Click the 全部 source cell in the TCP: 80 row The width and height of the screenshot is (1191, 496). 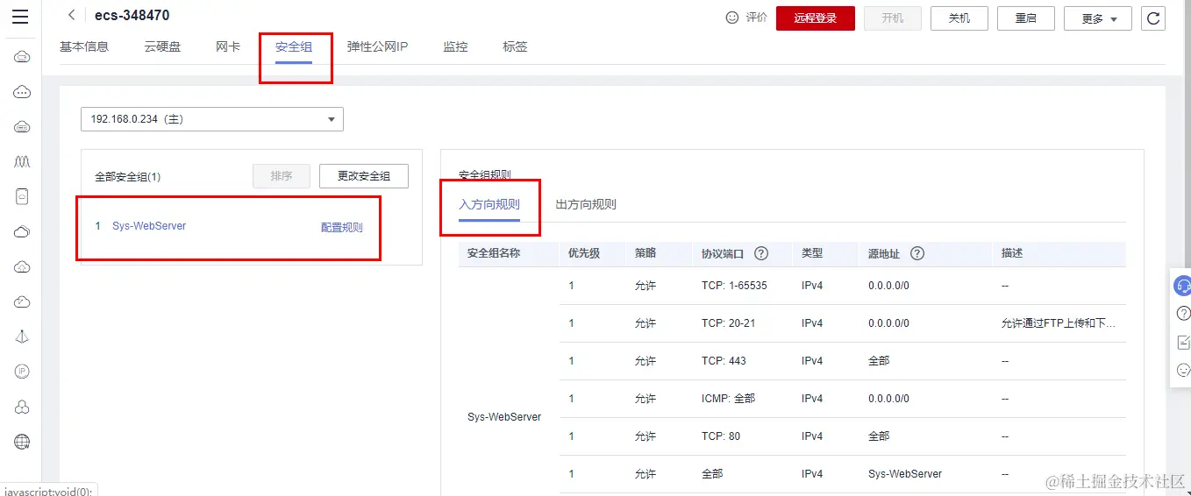pyautogui.click(x=879, y=436)
